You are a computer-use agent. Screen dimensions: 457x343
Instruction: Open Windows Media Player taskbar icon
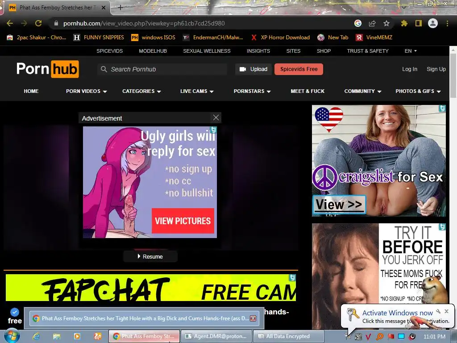pyautogui.click(x=77, y=336)
